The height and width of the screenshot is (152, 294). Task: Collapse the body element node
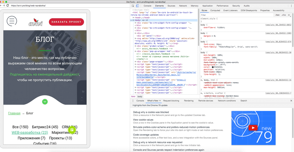click(x=133, y=20)
